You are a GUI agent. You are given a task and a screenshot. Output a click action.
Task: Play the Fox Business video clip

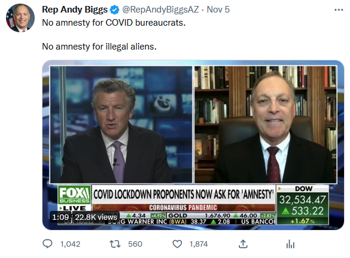pyautogui.click(x=193, y=145)
